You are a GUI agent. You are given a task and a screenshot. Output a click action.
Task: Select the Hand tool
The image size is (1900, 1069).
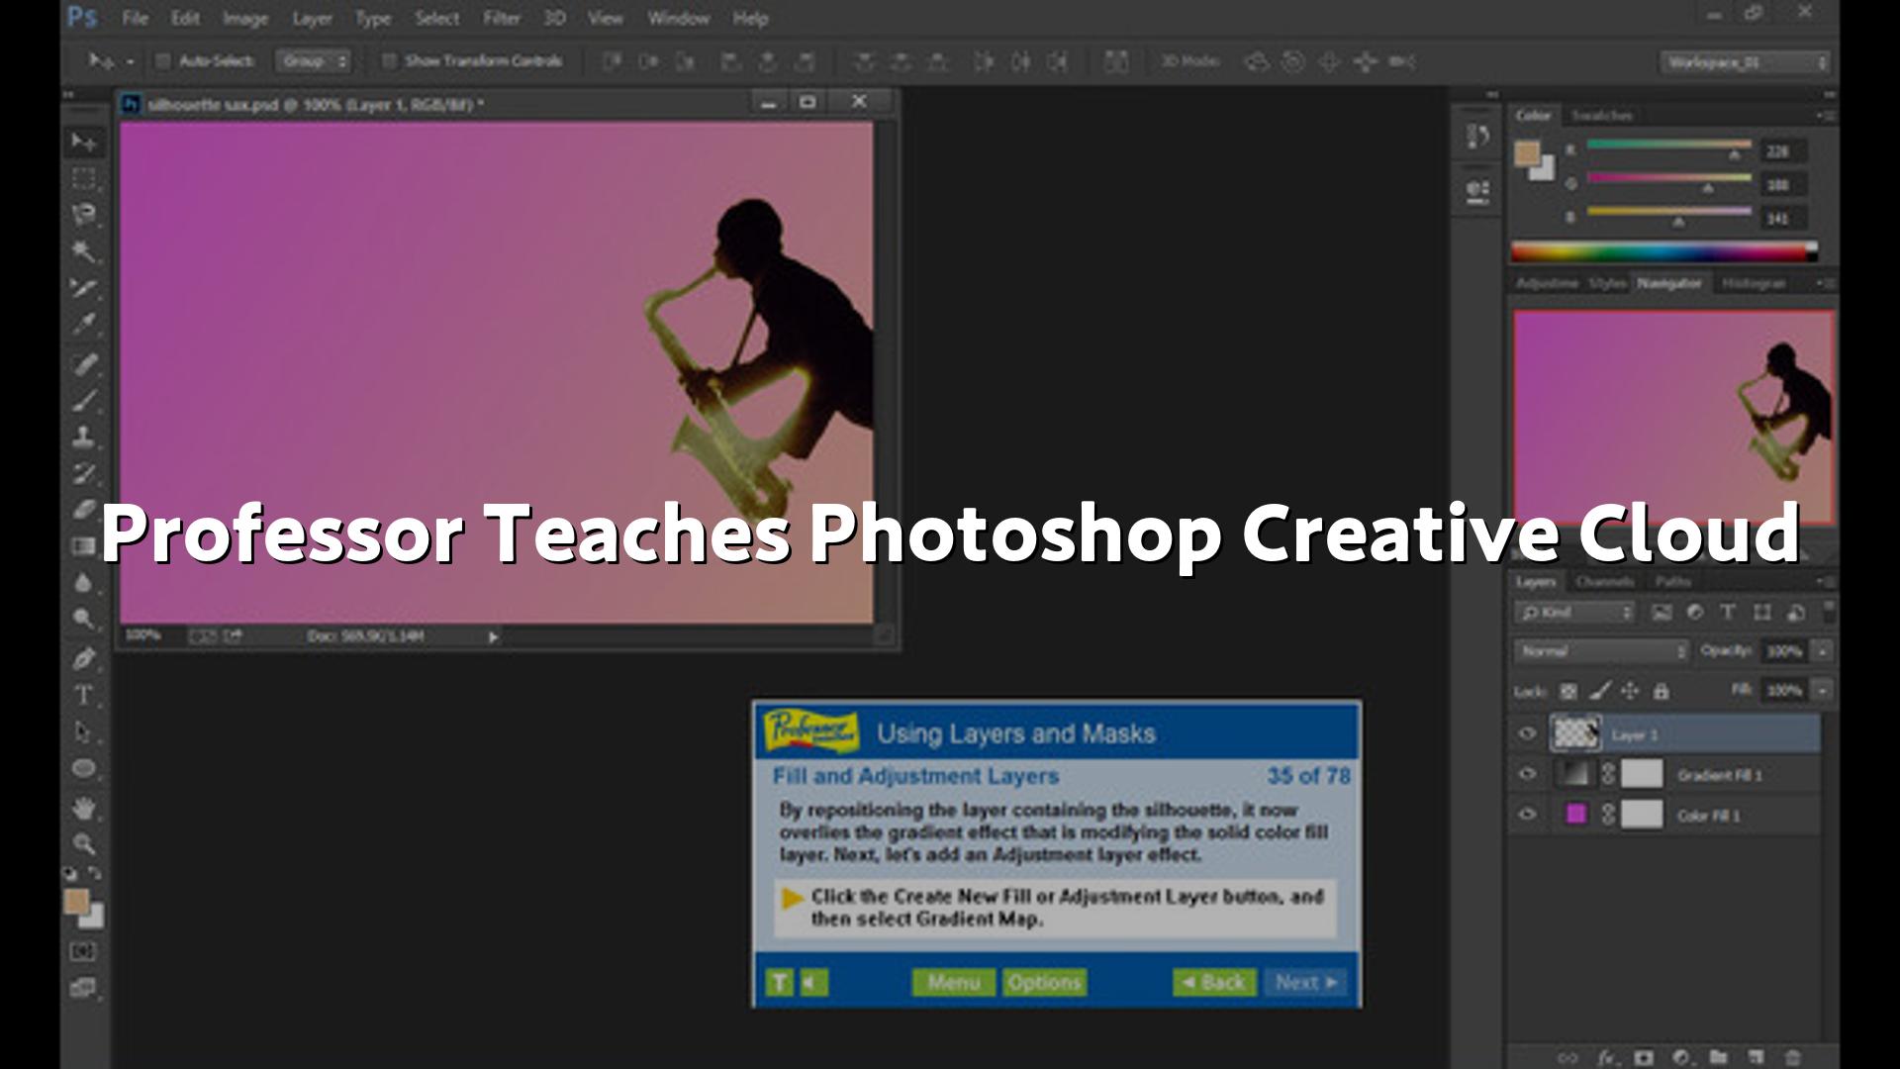click(x=84, y=808)
